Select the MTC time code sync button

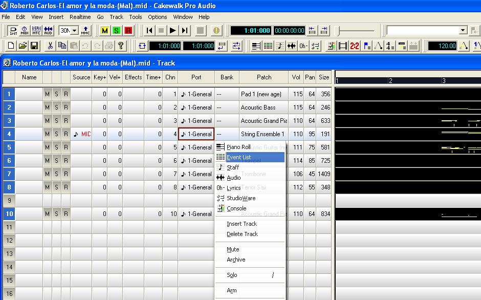[x=36, y=31]
